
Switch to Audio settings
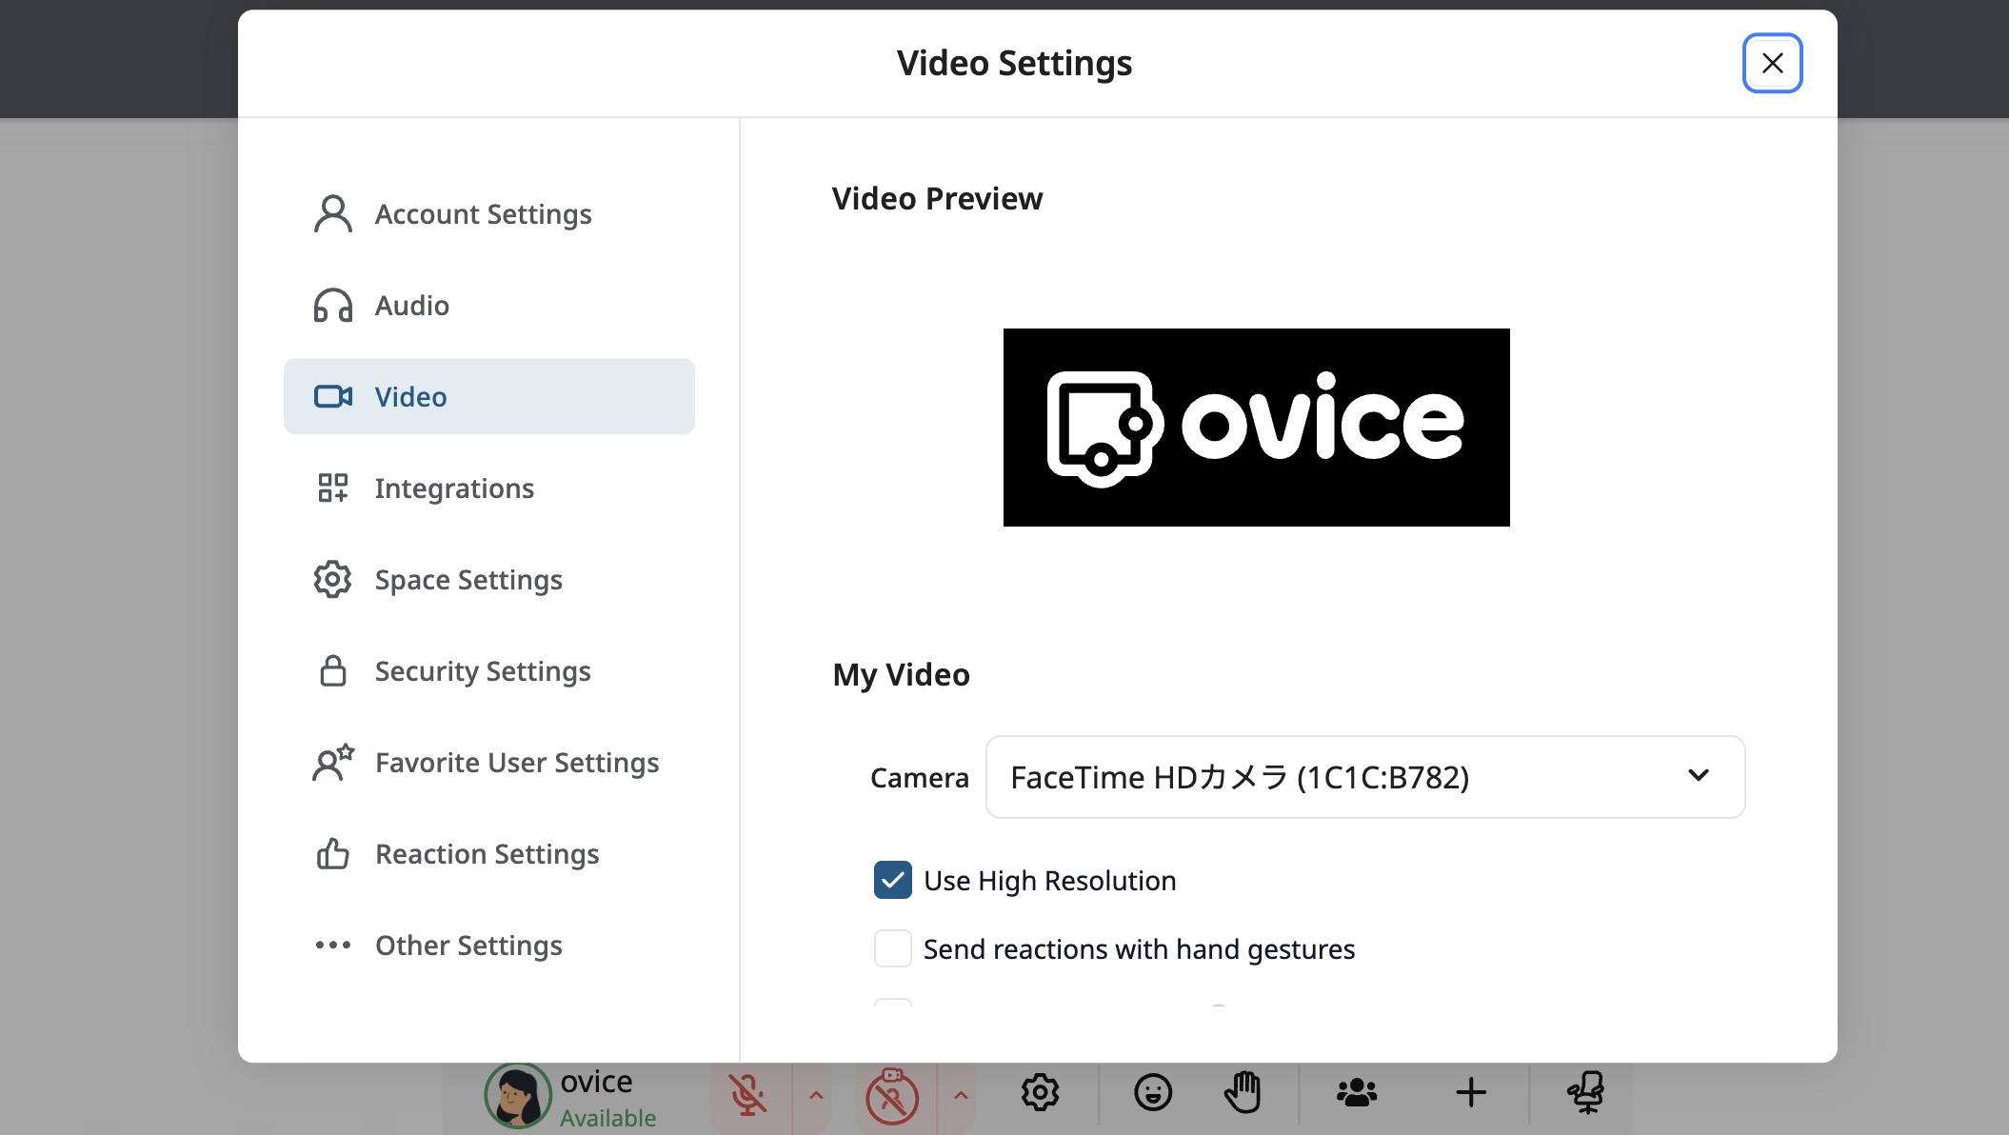(x=411, y=305)
